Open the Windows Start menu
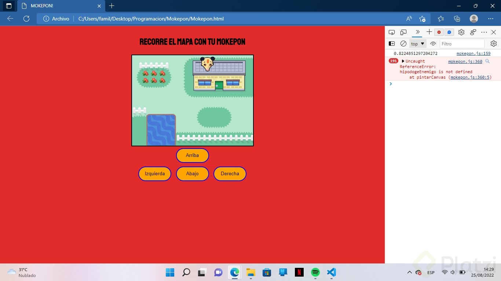This screenshot has width=501, height=281. click(170, 272)
